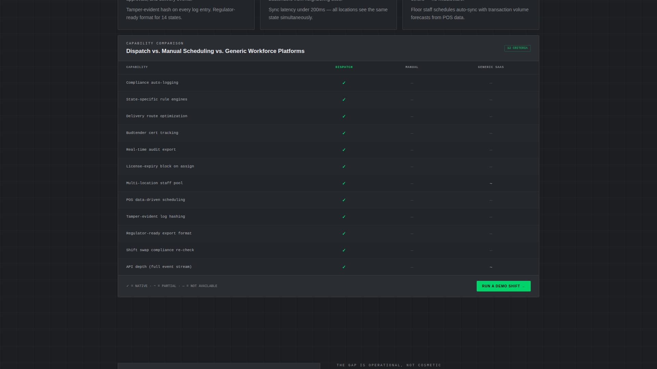Click Manual dash for API depth row
The image size is (657, 369).
pos(412,267)
